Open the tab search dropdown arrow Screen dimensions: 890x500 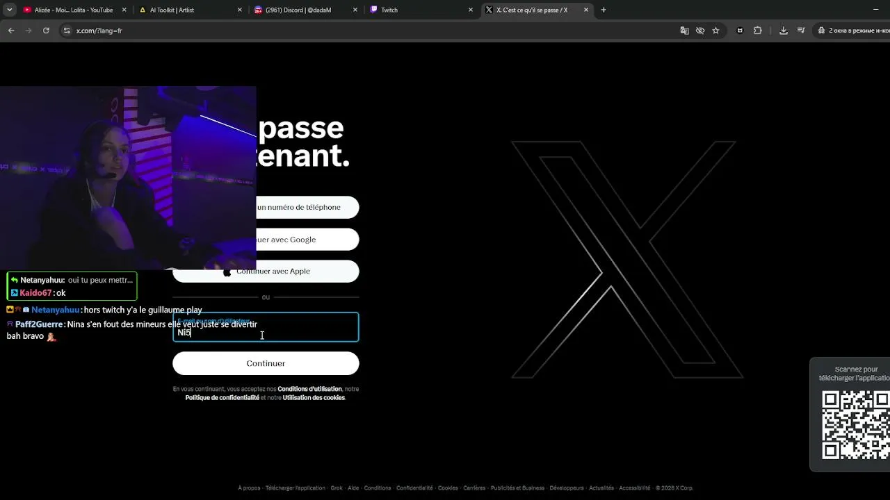tap(10, 10)
